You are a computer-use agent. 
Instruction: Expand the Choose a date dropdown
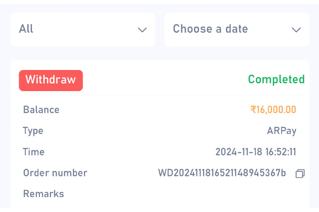236,29
